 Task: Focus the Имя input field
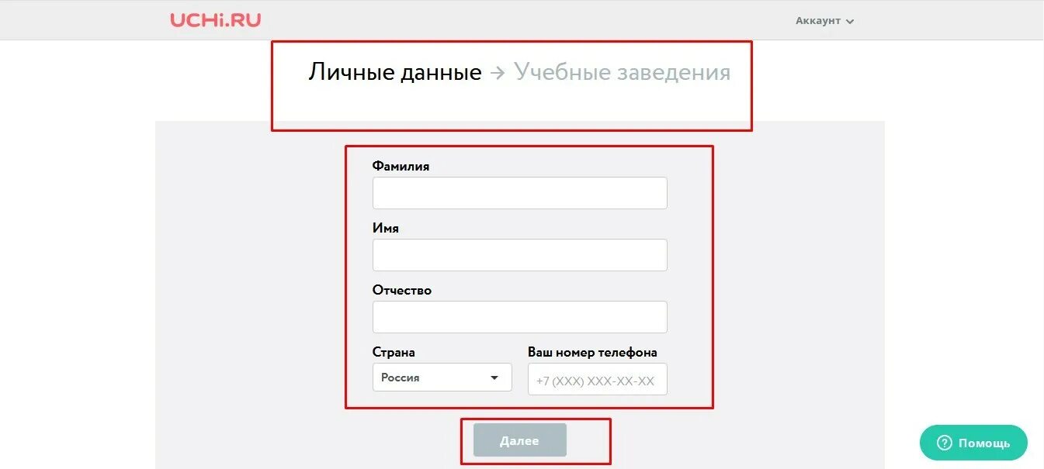[520, 255]
